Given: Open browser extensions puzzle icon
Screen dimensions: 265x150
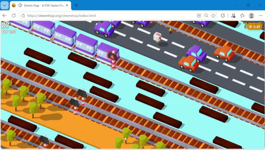Looking at the screenshot, I should coord(223,16).
